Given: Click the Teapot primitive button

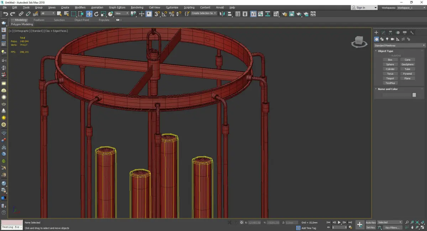Looking at the screenshot, I should (390, 78).
